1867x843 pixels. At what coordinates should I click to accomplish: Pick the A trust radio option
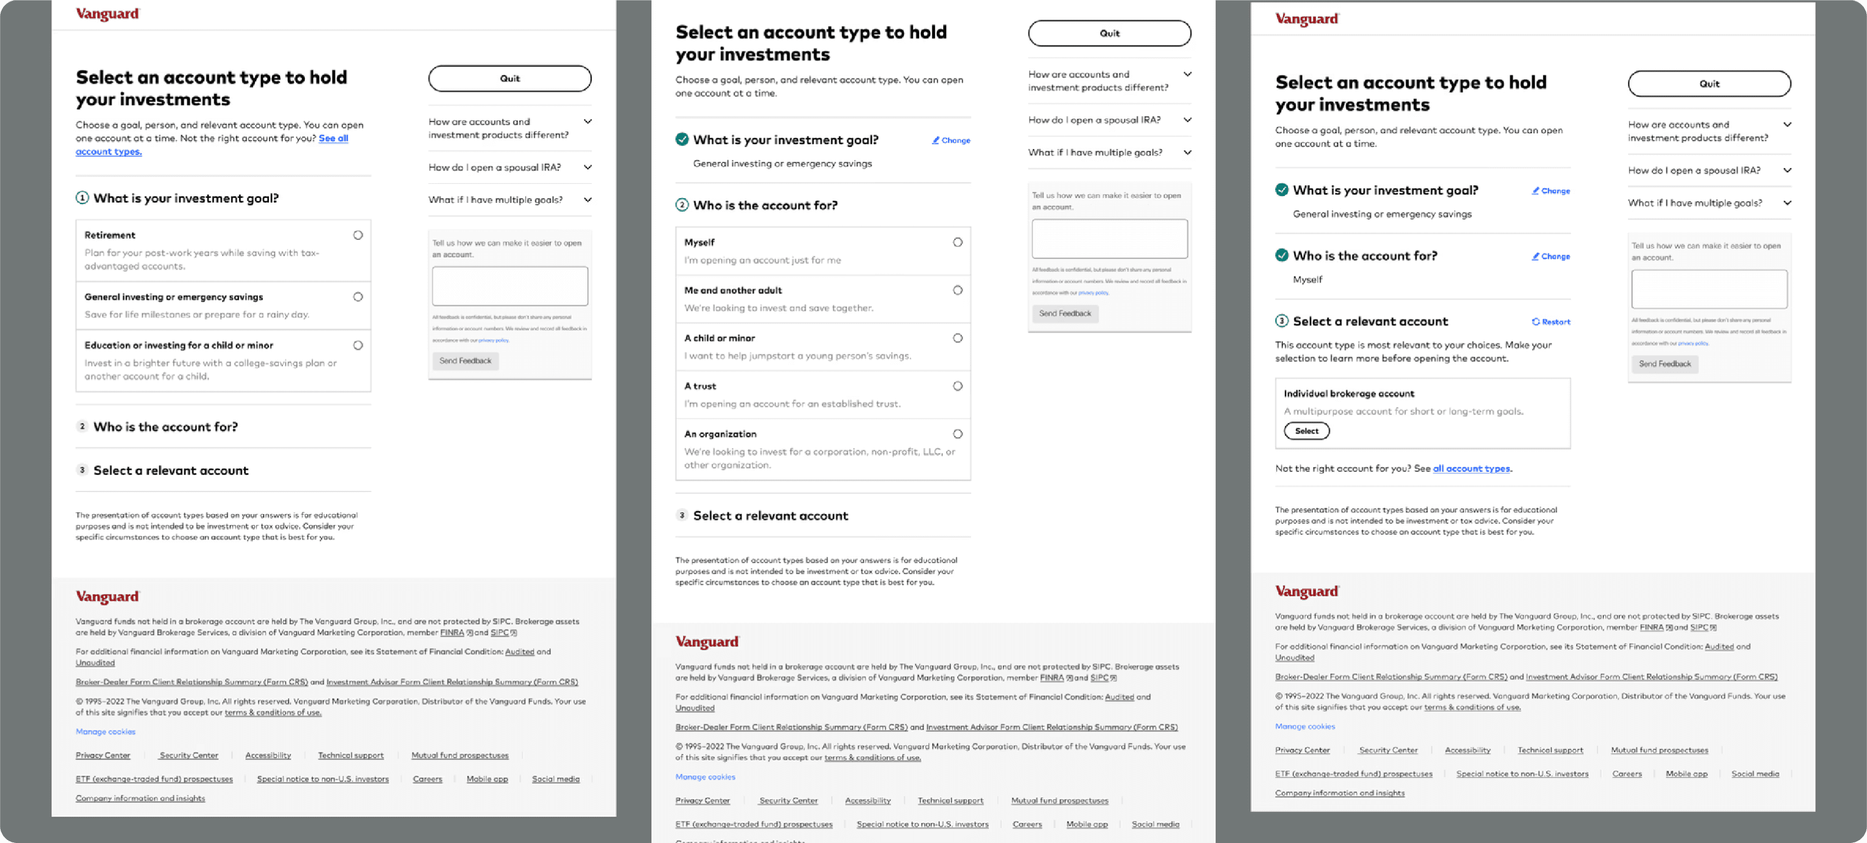coord(957,386)
